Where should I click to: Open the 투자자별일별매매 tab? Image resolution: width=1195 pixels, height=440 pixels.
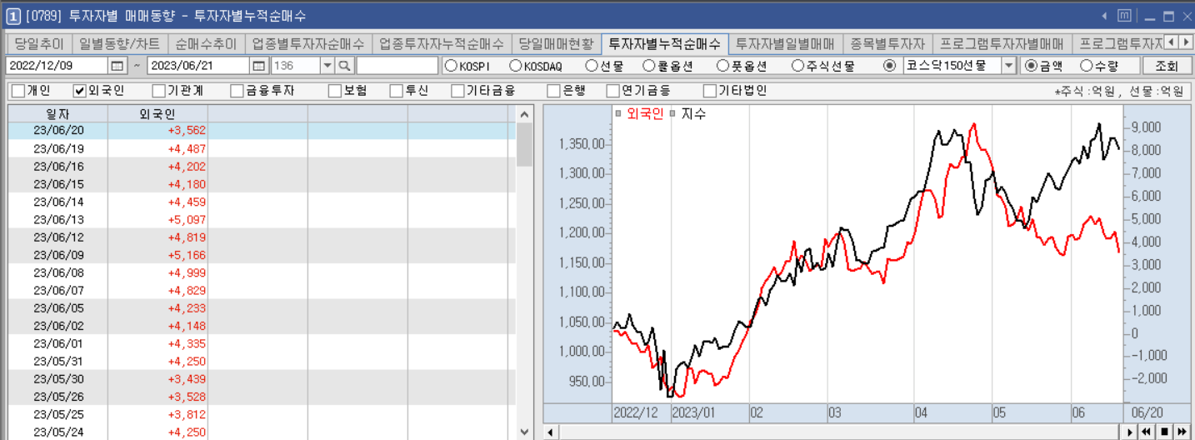[x=785, y=43]
